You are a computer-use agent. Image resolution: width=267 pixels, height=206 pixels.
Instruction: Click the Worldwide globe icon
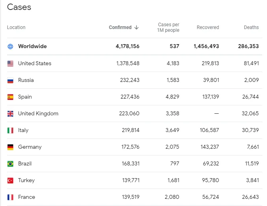(10, 46)
